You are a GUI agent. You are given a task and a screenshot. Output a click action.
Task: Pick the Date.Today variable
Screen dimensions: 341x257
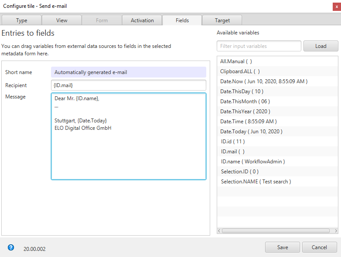[251, 132]
